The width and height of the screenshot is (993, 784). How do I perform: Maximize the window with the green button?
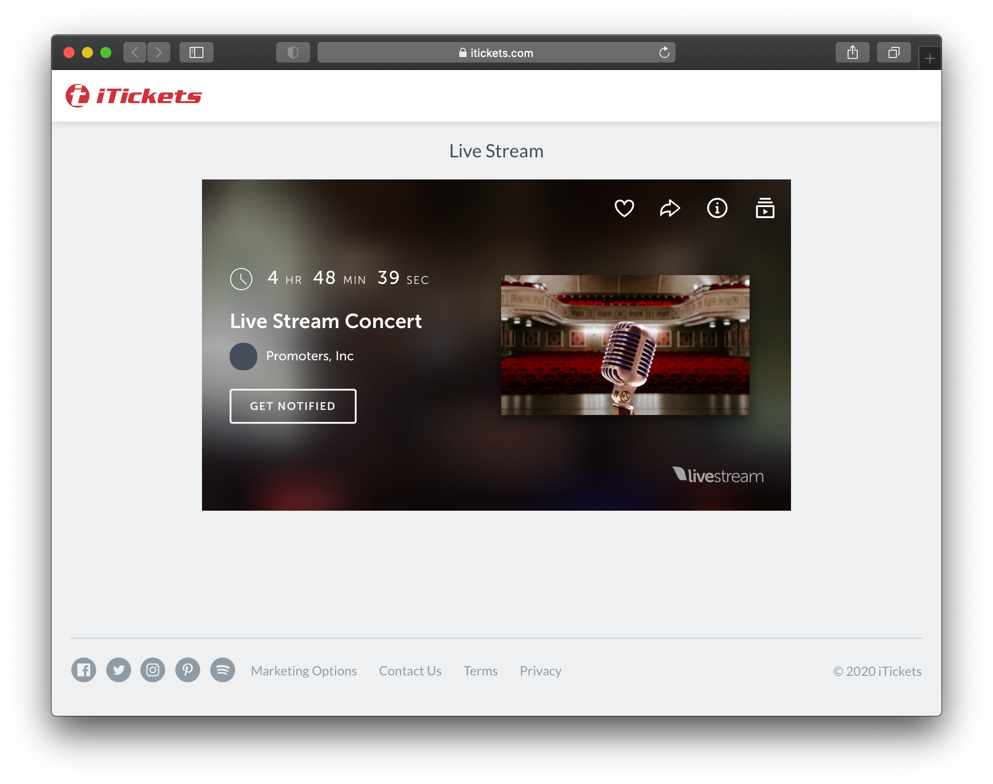106,52
